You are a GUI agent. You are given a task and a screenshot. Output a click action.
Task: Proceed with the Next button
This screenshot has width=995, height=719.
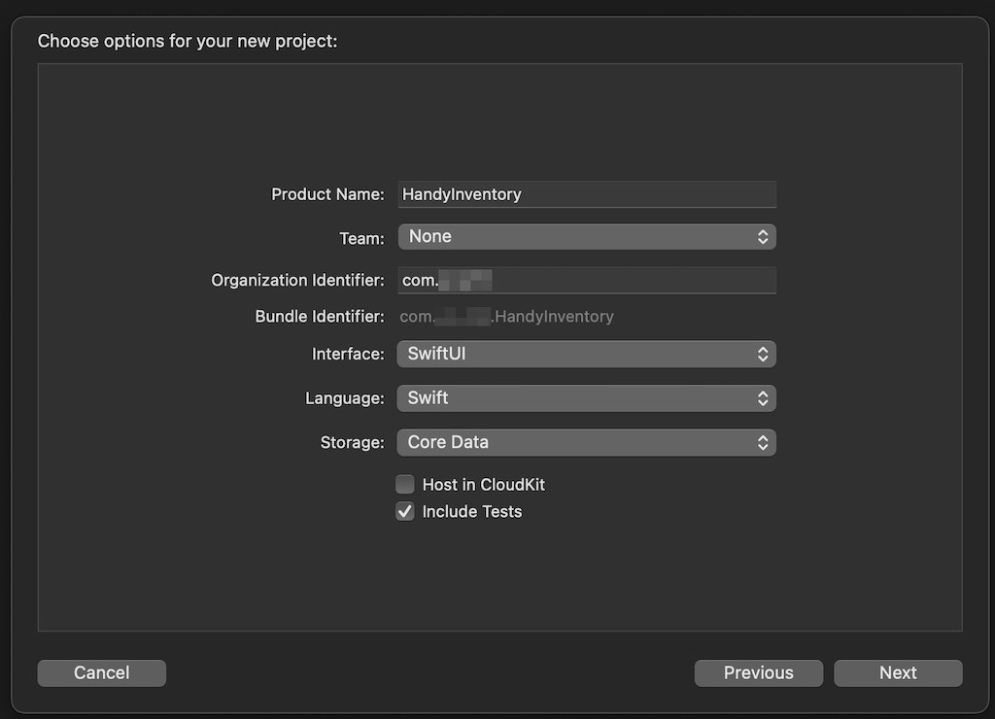coord(898,673)
